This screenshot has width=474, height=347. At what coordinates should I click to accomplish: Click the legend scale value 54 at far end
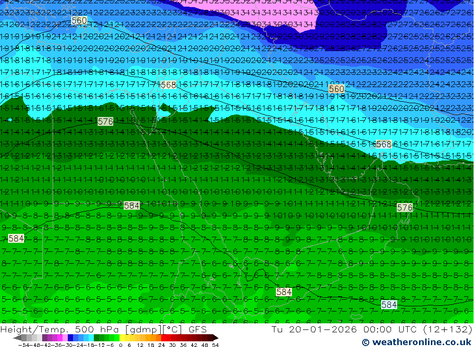(215, 345)
